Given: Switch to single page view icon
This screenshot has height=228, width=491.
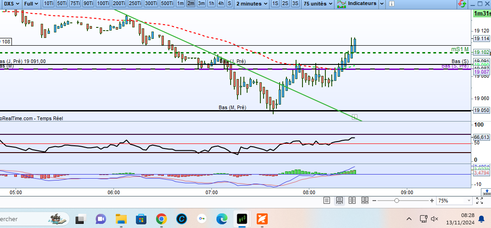Looking at the screenshot, I should pos(327,201).
